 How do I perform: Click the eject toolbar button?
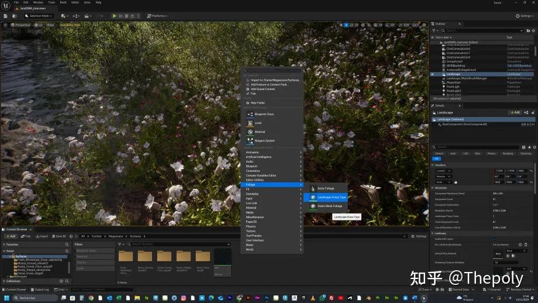pos(132,16)
